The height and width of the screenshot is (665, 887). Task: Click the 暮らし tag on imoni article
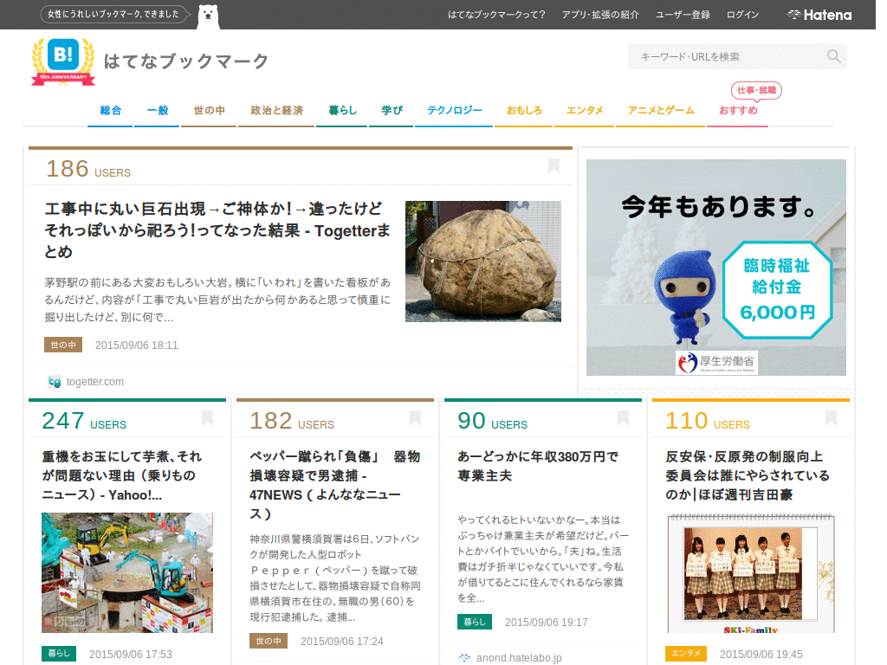click(59, 654)
